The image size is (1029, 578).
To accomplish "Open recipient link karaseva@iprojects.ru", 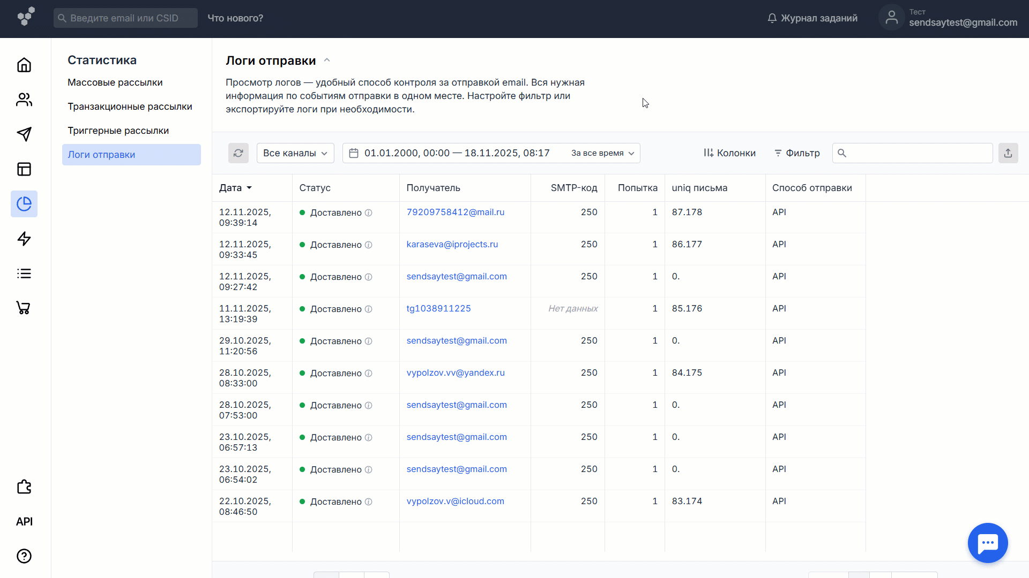I will (452, 244).
